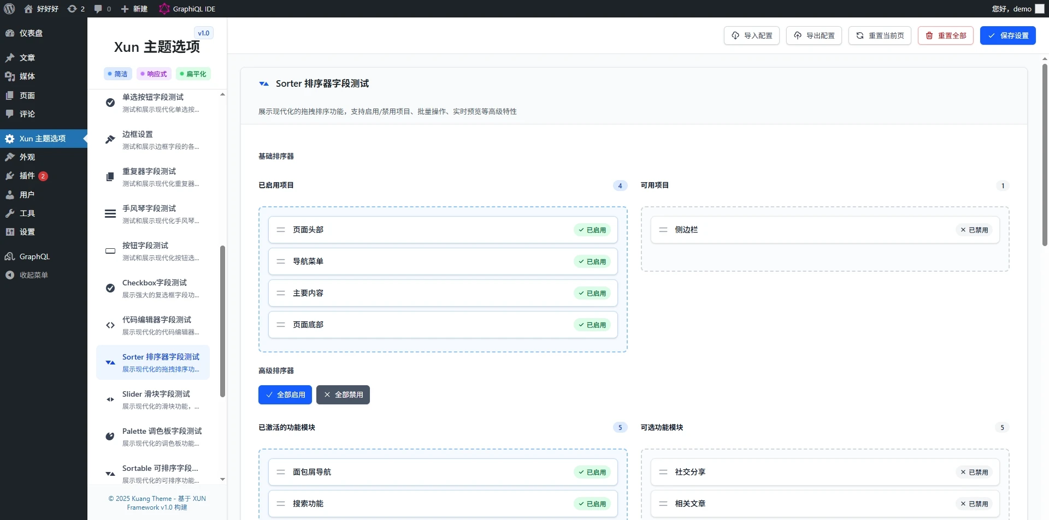Open GraphiQL IDE from the admin bar

pyautogui.click(x=187, y=9)
